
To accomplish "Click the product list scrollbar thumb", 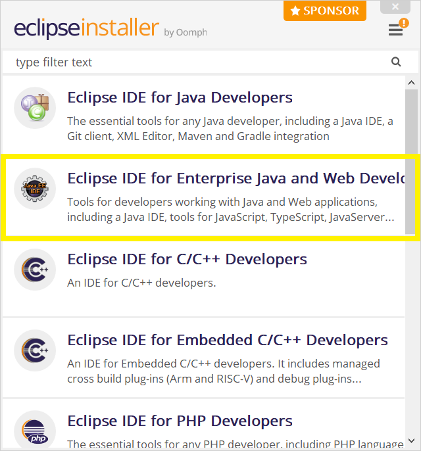I will [x=412, y=161].
